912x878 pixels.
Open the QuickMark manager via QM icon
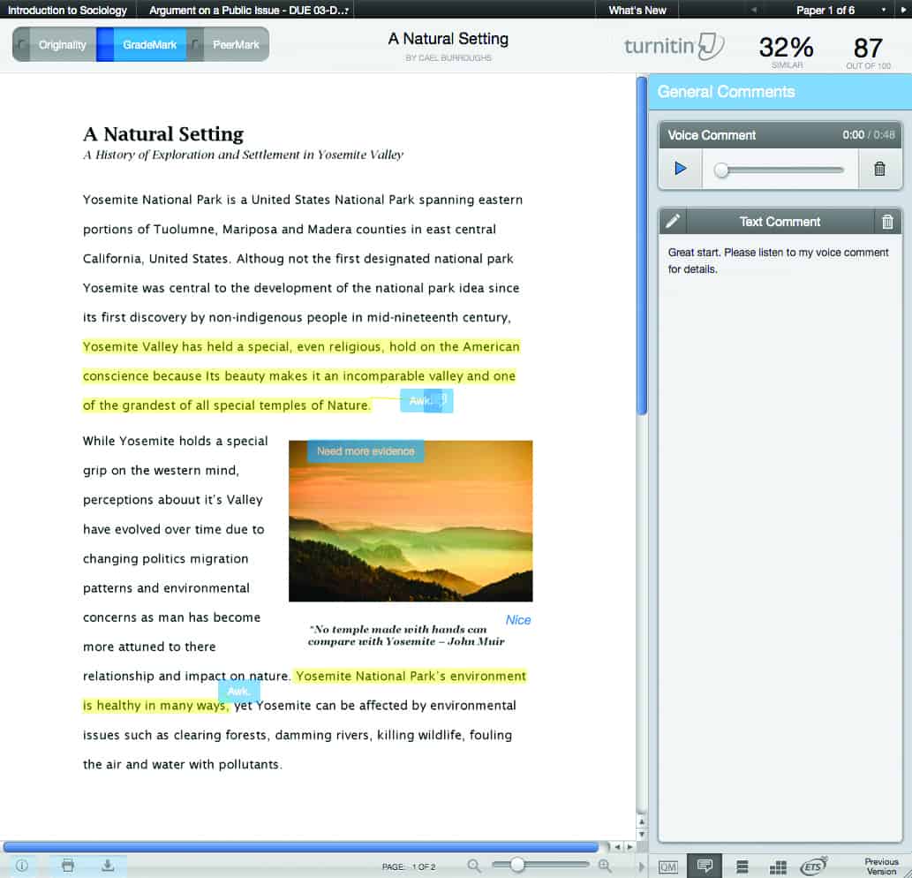click(670, 867)
